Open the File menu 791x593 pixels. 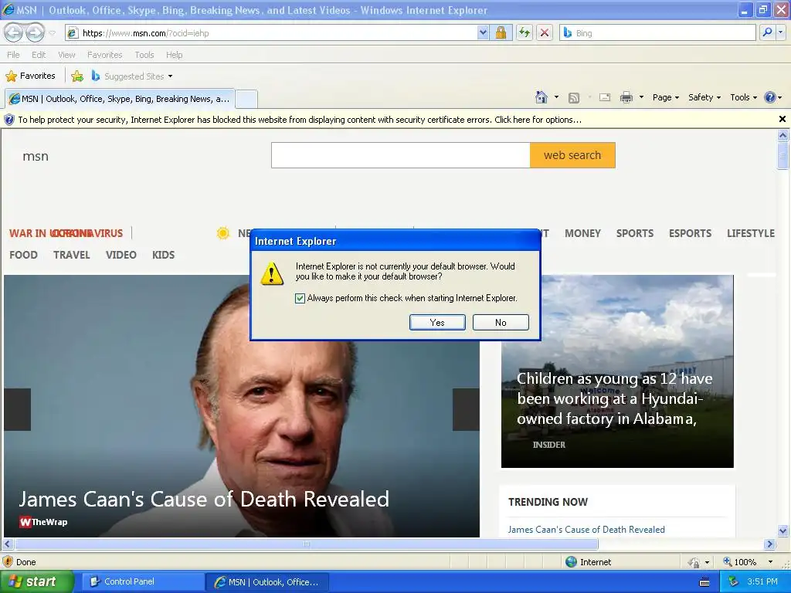[x=13, y=55]
